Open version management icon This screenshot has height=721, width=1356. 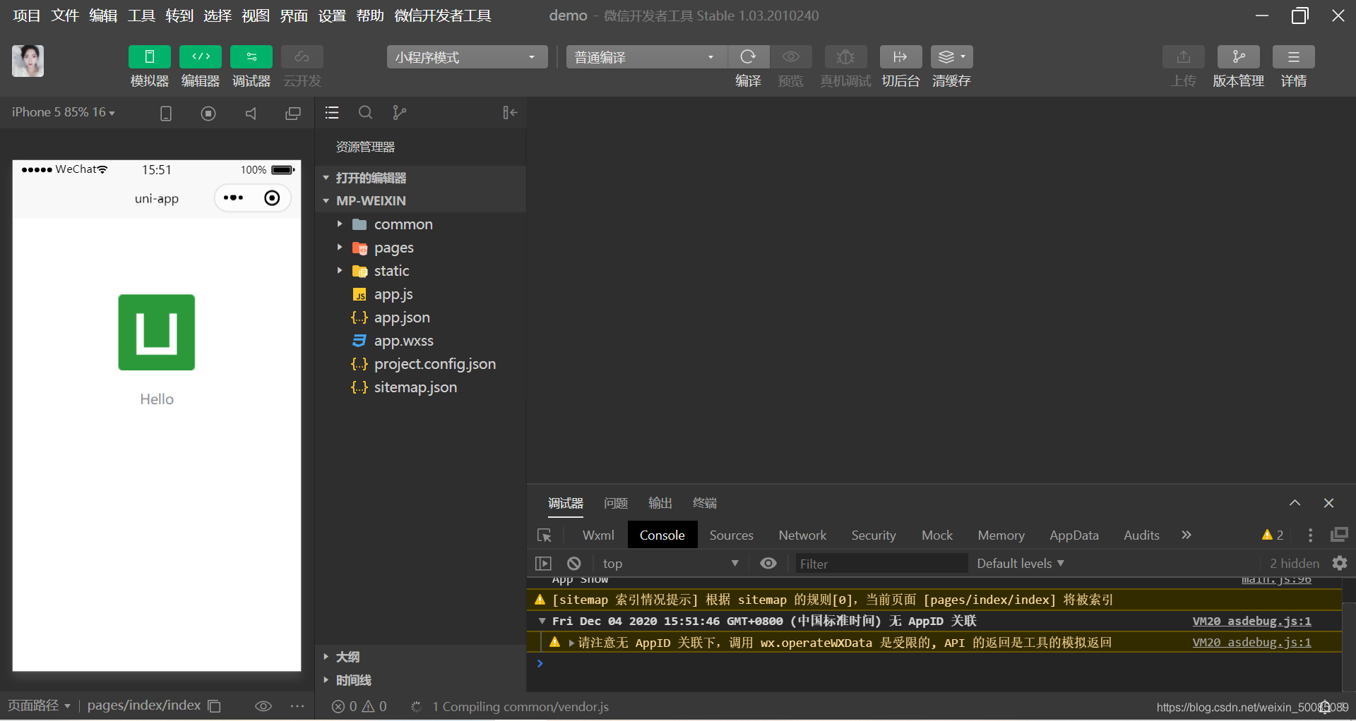pos(1239,57)
